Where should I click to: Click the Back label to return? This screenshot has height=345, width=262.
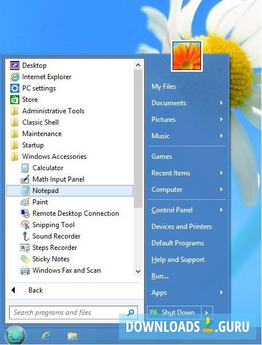point(36,290)
